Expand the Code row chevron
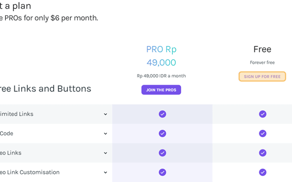Viewport: 292px width, 182px height. pos(105,134)
